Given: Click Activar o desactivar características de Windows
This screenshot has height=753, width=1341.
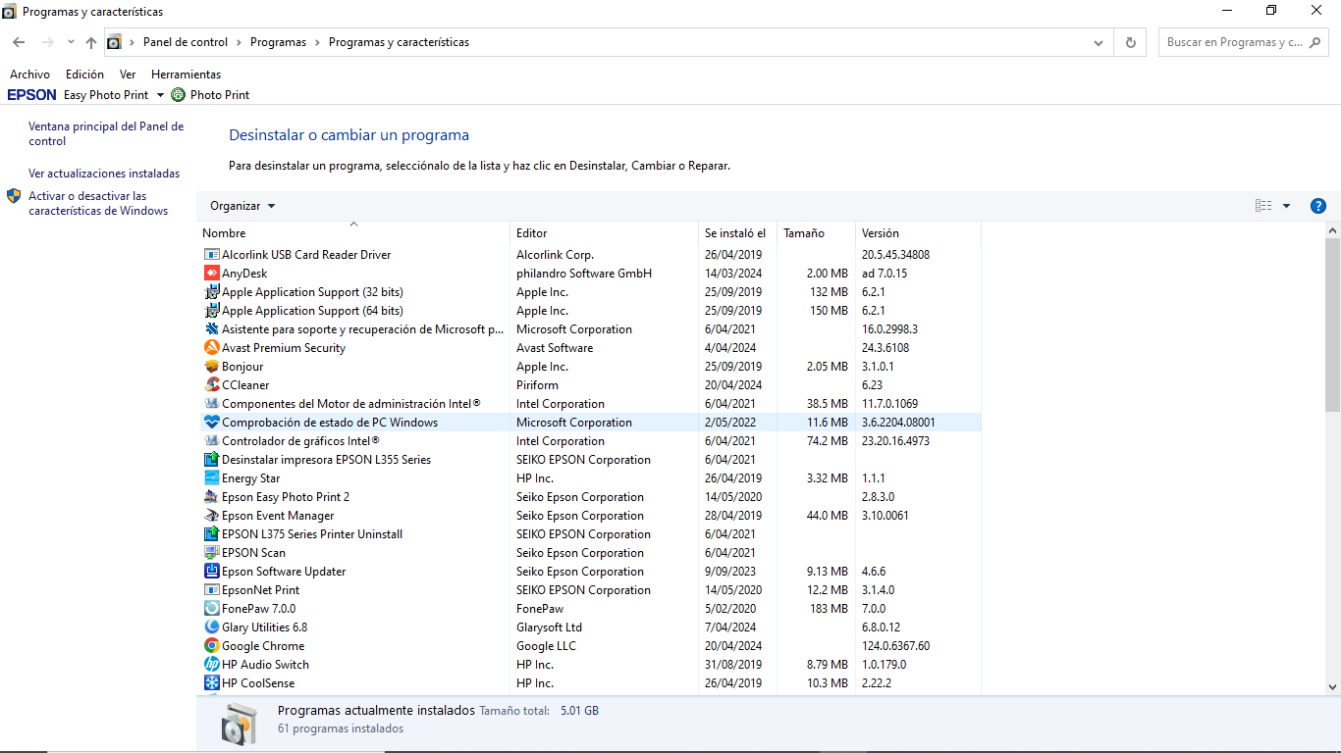Looking at the screenshot, I should pos(98,203).
